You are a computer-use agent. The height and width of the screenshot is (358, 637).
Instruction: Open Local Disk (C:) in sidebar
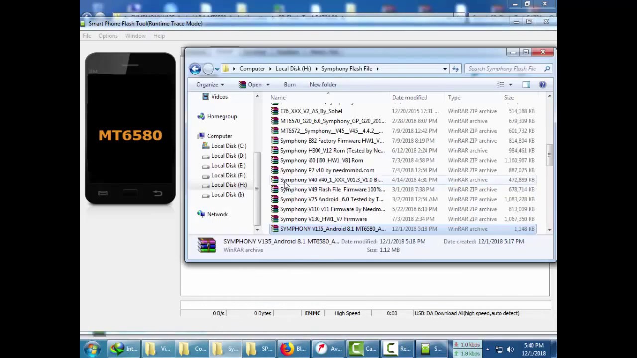click(x=229, y=146)
